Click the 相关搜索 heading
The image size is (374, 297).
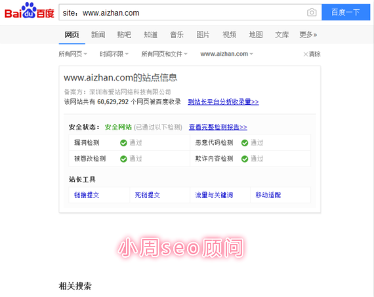(75, 286)
